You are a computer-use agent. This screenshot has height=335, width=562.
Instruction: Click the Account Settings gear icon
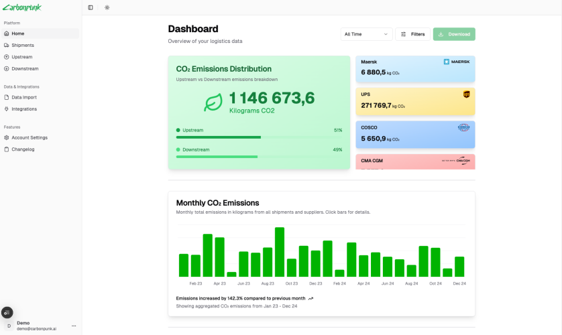coord(7,137)
